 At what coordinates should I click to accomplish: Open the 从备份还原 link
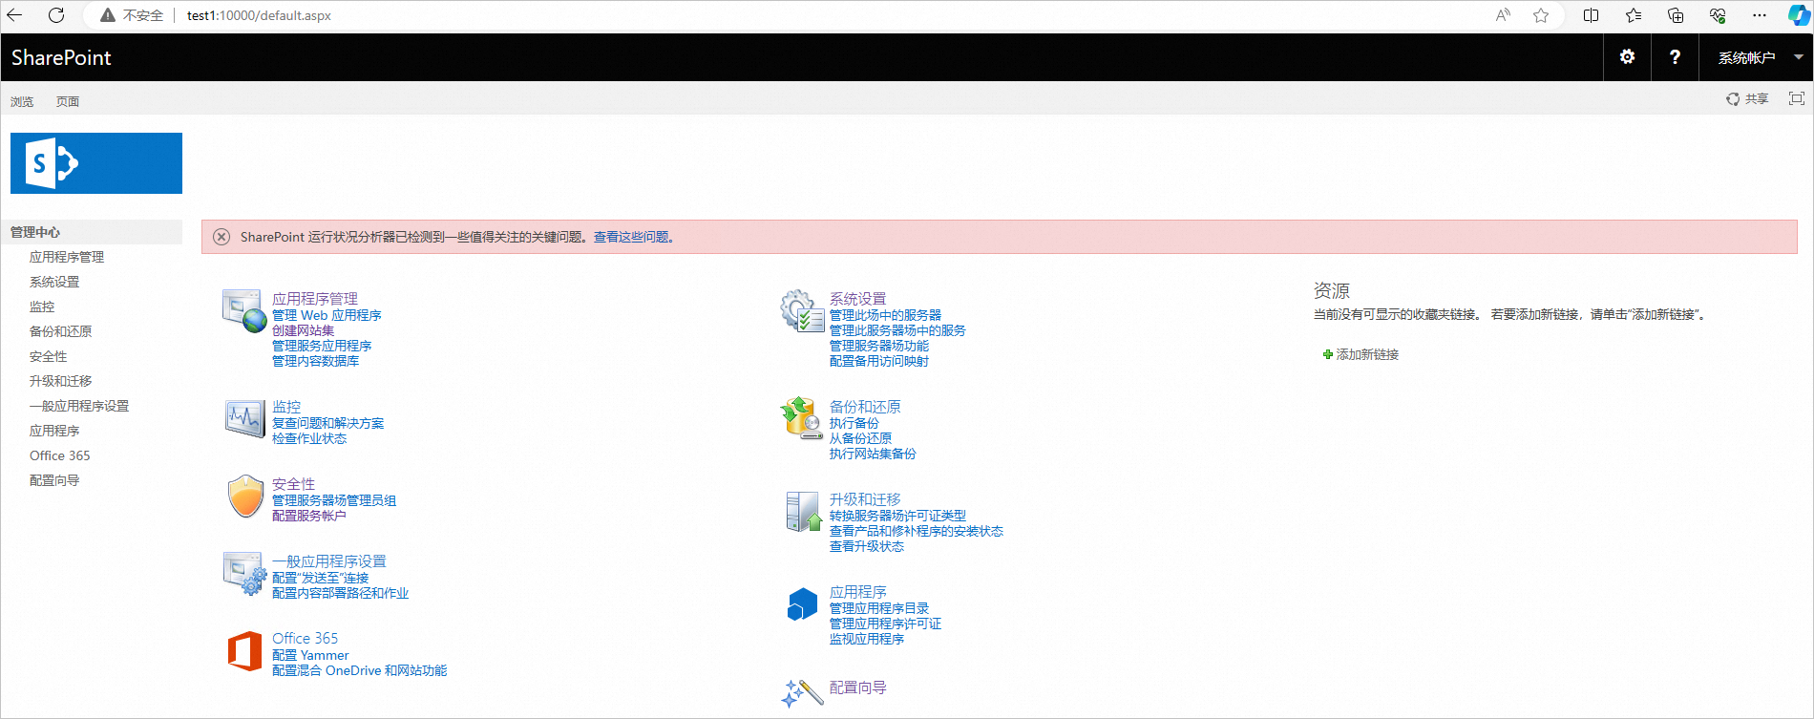point(860,438)
